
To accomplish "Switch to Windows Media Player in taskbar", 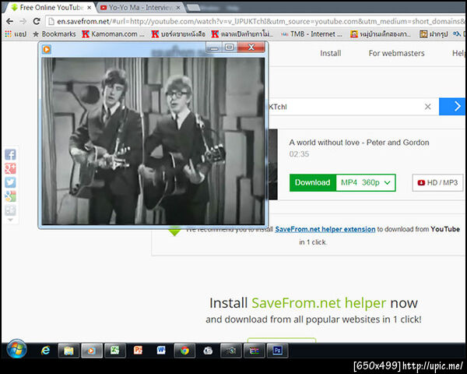I will point(92,351).
